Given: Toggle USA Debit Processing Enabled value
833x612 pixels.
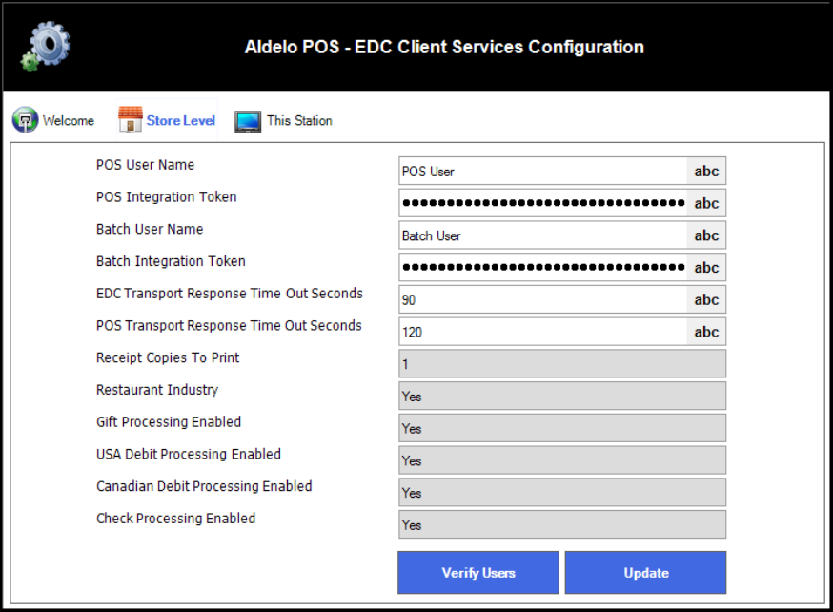Looking at the screenshot, I should point(562,460).
